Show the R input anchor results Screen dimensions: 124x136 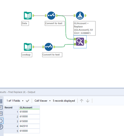tap(1, 113)
